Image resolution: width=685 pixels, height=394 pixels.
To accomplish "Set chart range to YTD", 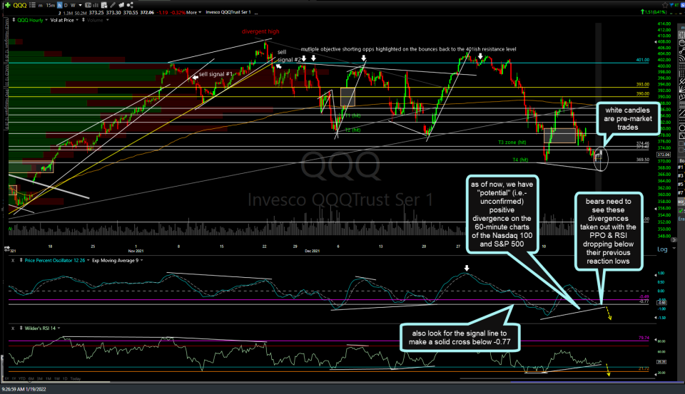I will click(22, 379).
